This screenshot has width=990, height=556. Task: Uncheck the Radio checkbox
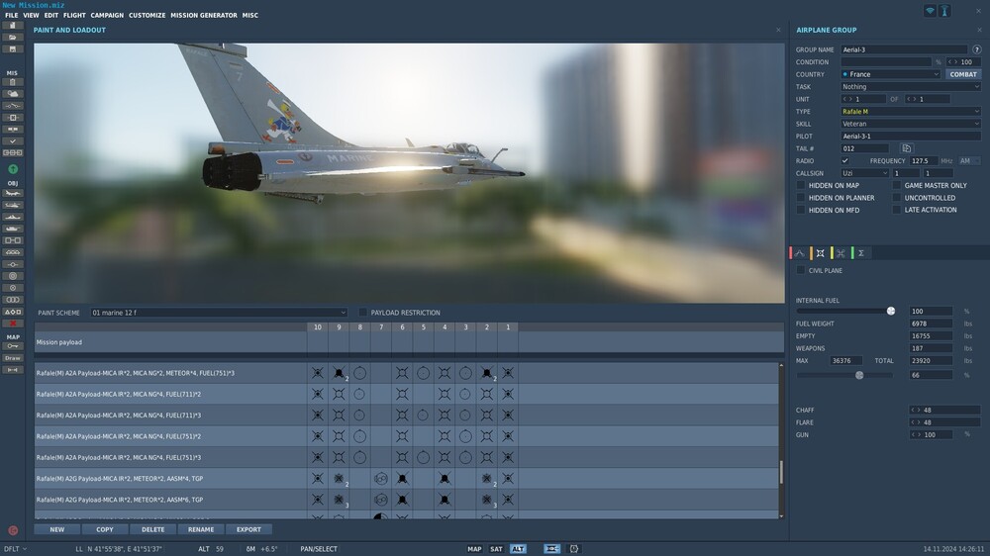tap(844, 161)
